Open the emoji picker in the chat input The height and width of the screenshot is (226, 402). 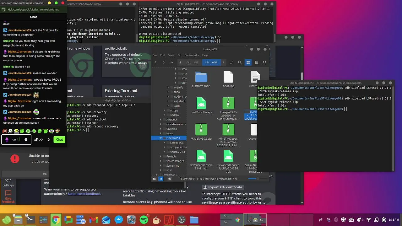click(x=26, y=140)
